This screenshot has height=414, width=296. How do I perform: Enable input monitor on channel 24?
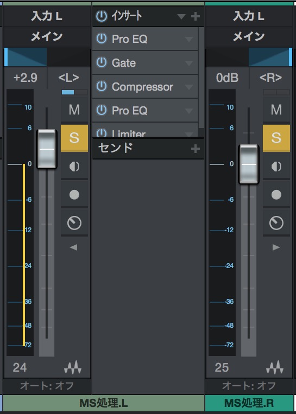click(x=74, y=223)
